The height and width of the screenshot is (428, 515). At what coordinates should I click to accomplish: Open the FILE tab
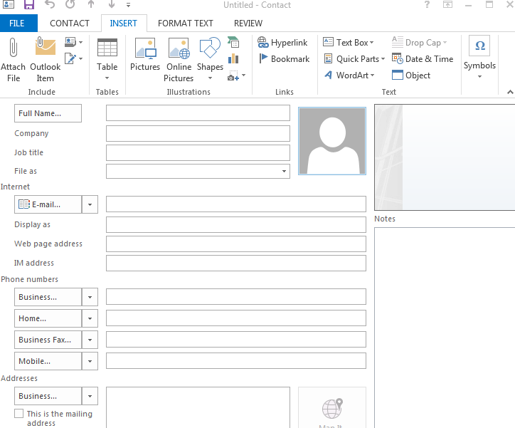(17, 24)
